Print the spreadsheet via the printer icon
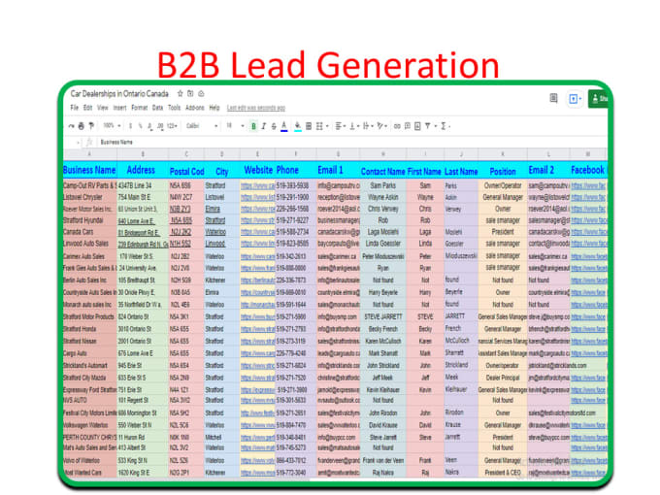Screen dimensions: 660x495 coord(82,126)
